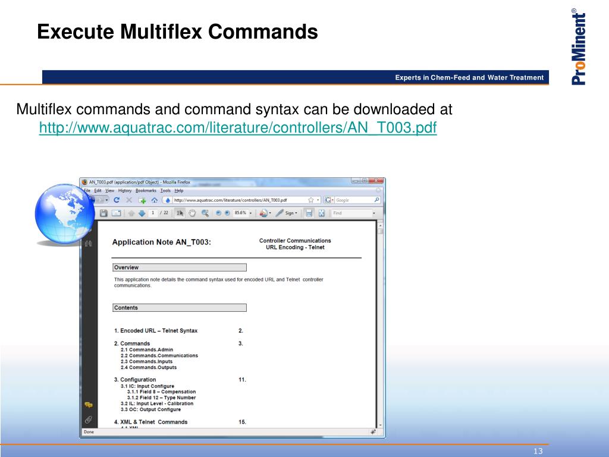Click the new tab green plus icon
This screenshot has width=609, height=457.
point(142,200)
